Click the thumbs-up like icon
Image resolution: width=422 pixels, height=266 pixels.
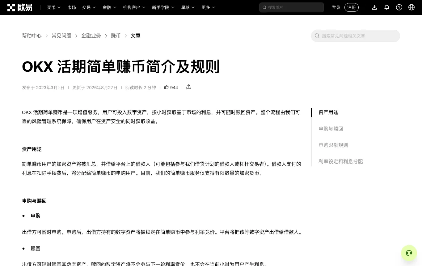click(166, 87)
